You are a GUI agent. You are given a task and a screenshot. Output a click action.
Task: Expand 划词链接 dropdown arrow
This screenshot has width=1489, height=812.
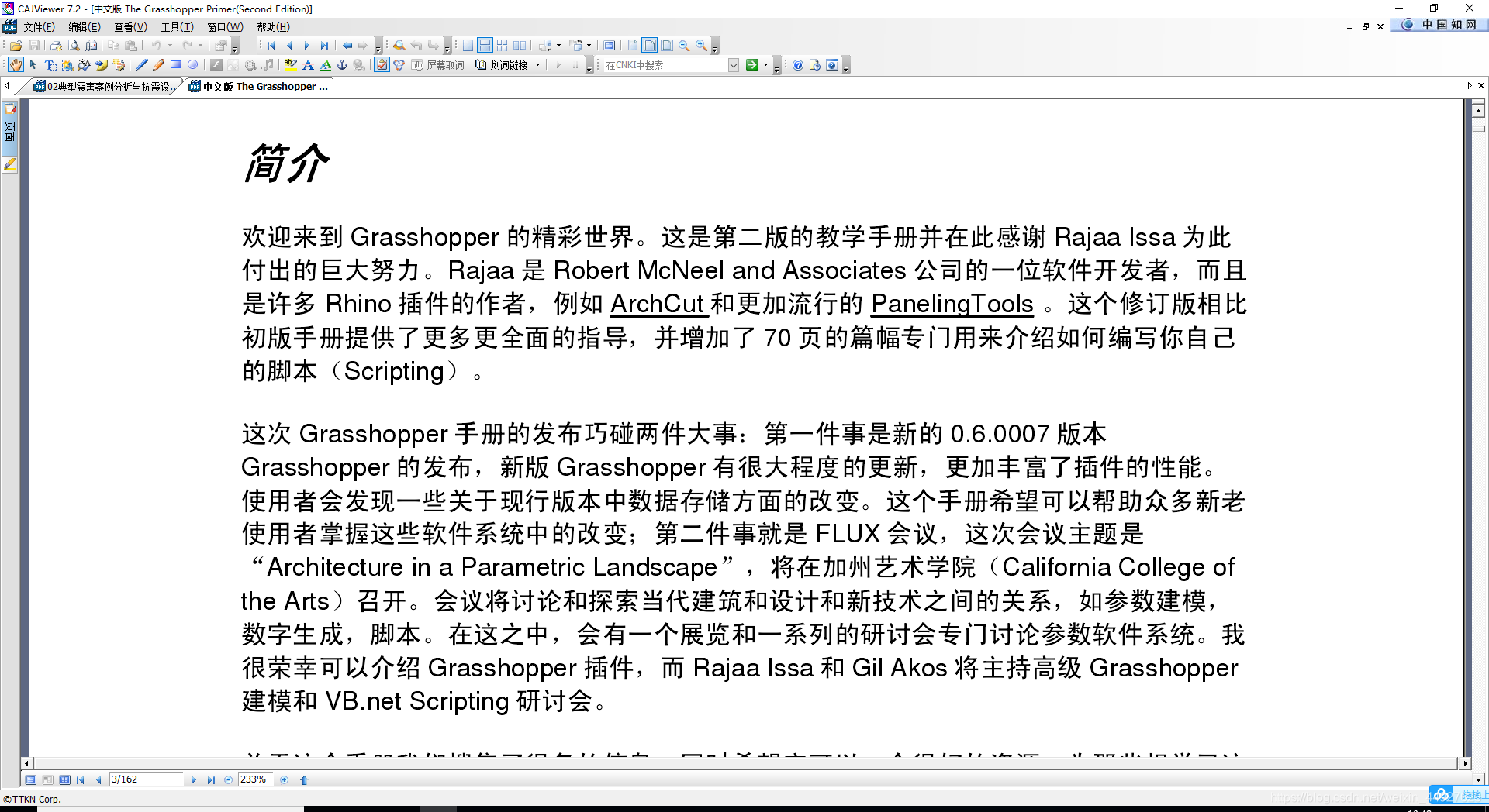tap(537, 65)
